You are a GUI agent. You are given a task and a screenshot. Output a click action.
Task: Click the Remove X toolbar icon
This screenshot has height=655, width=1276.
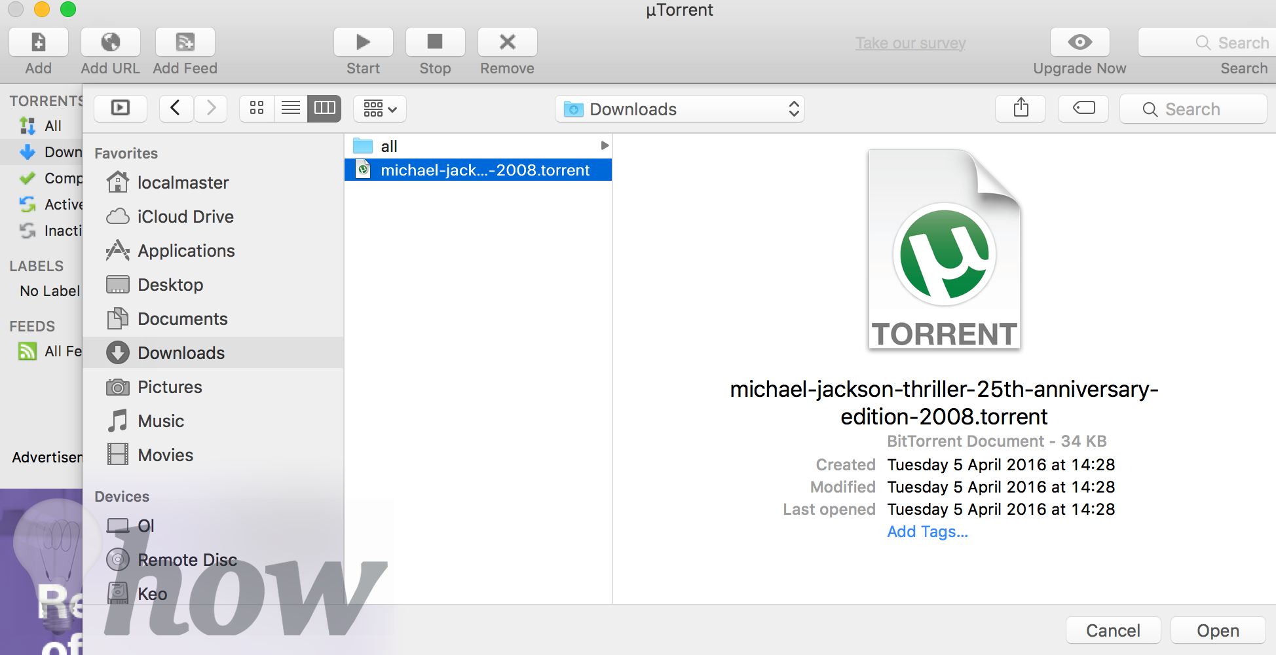(507, 43)
